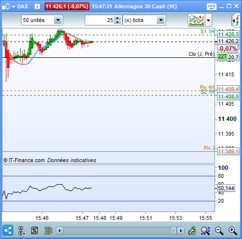The height and width of the screenshot is (239, 242).
Task: Click the 'Allemagne 30 Cash (1€)' title text
Action: click(145, 6)
